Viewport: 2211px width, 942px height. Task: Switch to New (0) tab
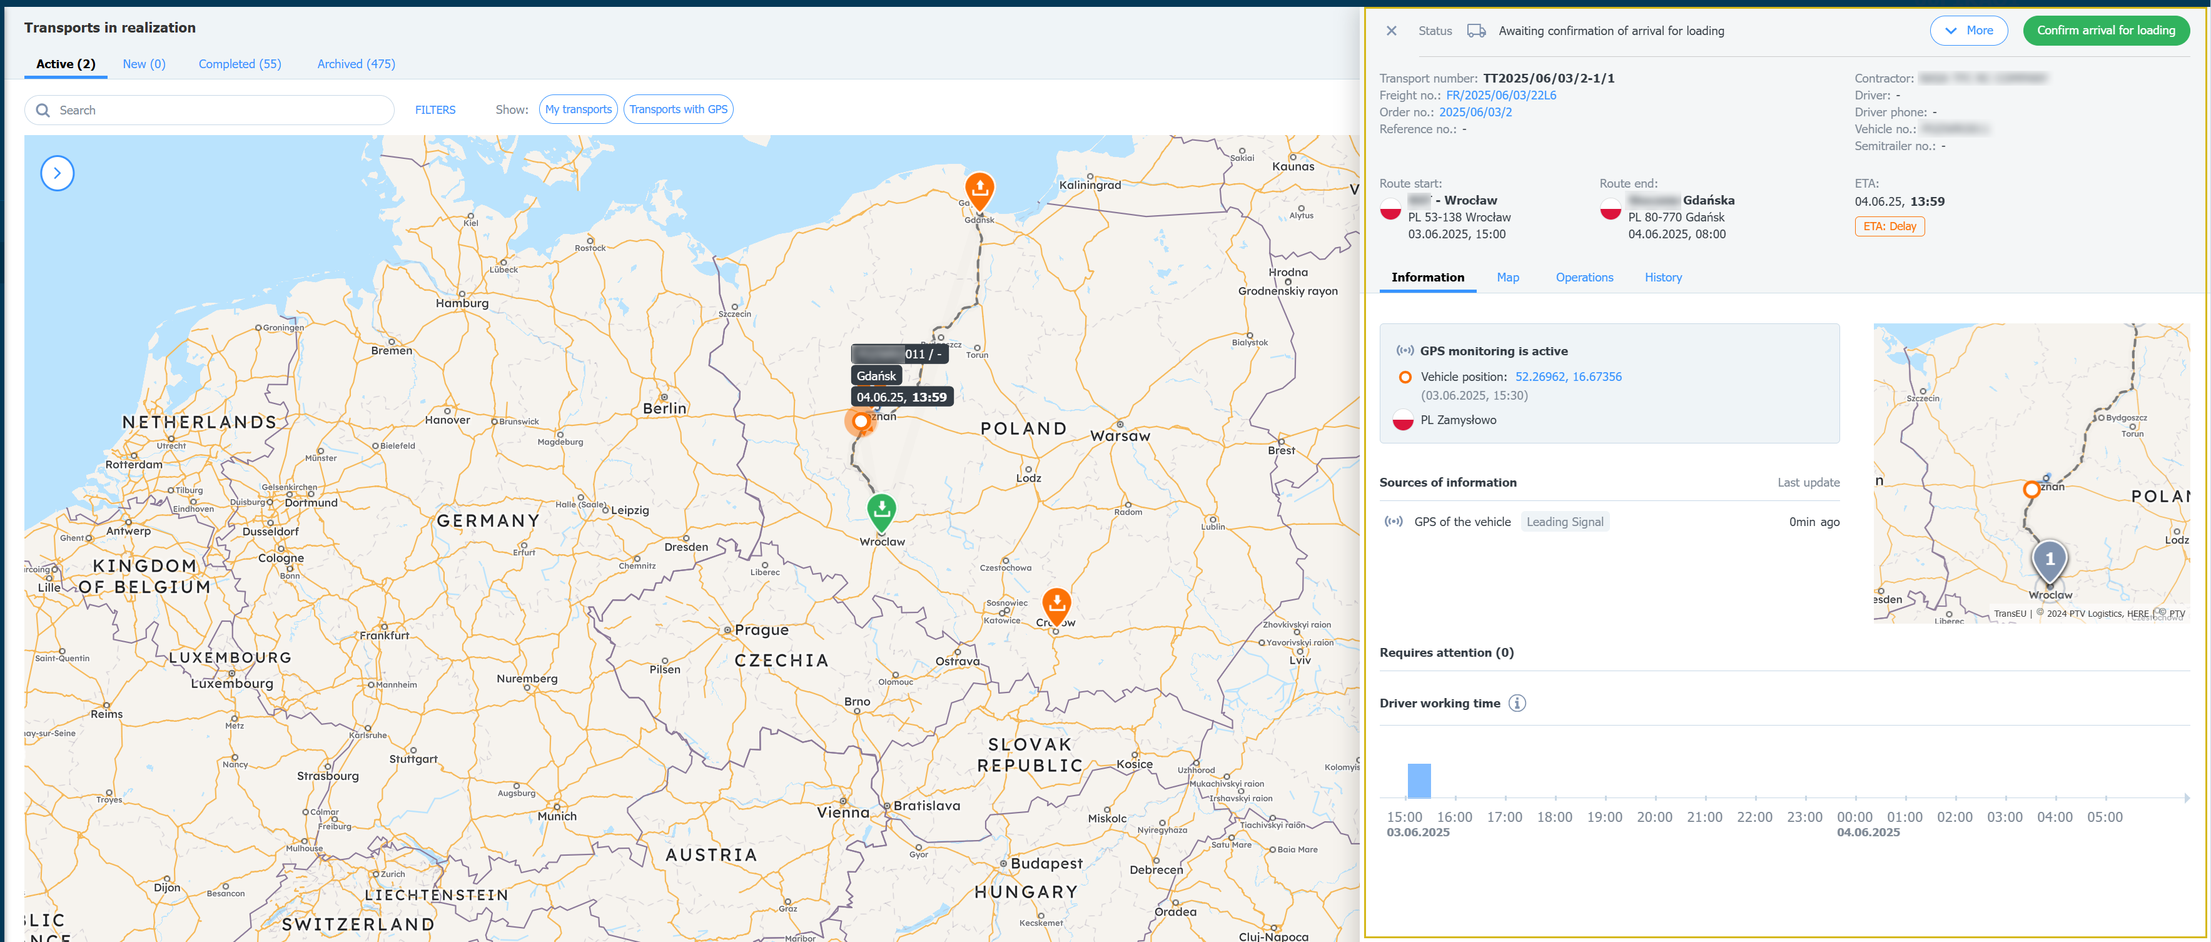click(144, 64)
